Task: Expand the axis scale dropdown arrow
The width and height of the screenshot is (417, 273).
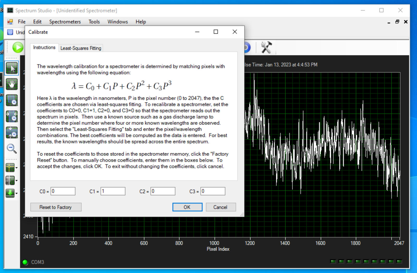Action: 16,180
